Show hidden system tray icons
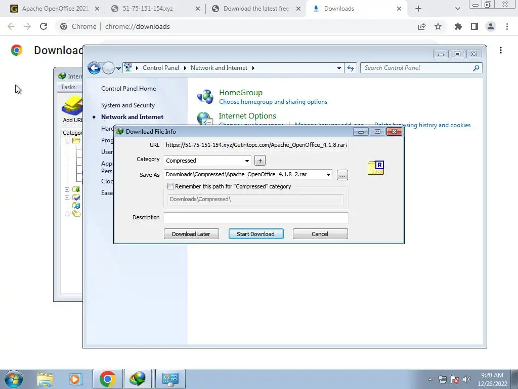 [430, 379]
